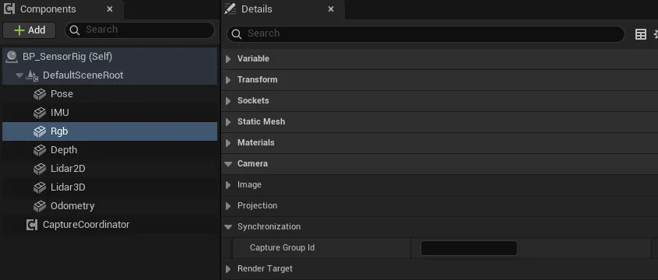The image size is (658, 280).
Task: Collapse the Camera section
Action: (228, 164)
